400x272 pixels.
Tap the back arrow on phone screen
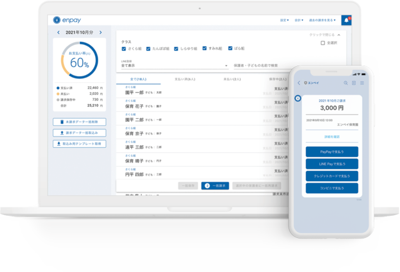(x=299, y=83)
